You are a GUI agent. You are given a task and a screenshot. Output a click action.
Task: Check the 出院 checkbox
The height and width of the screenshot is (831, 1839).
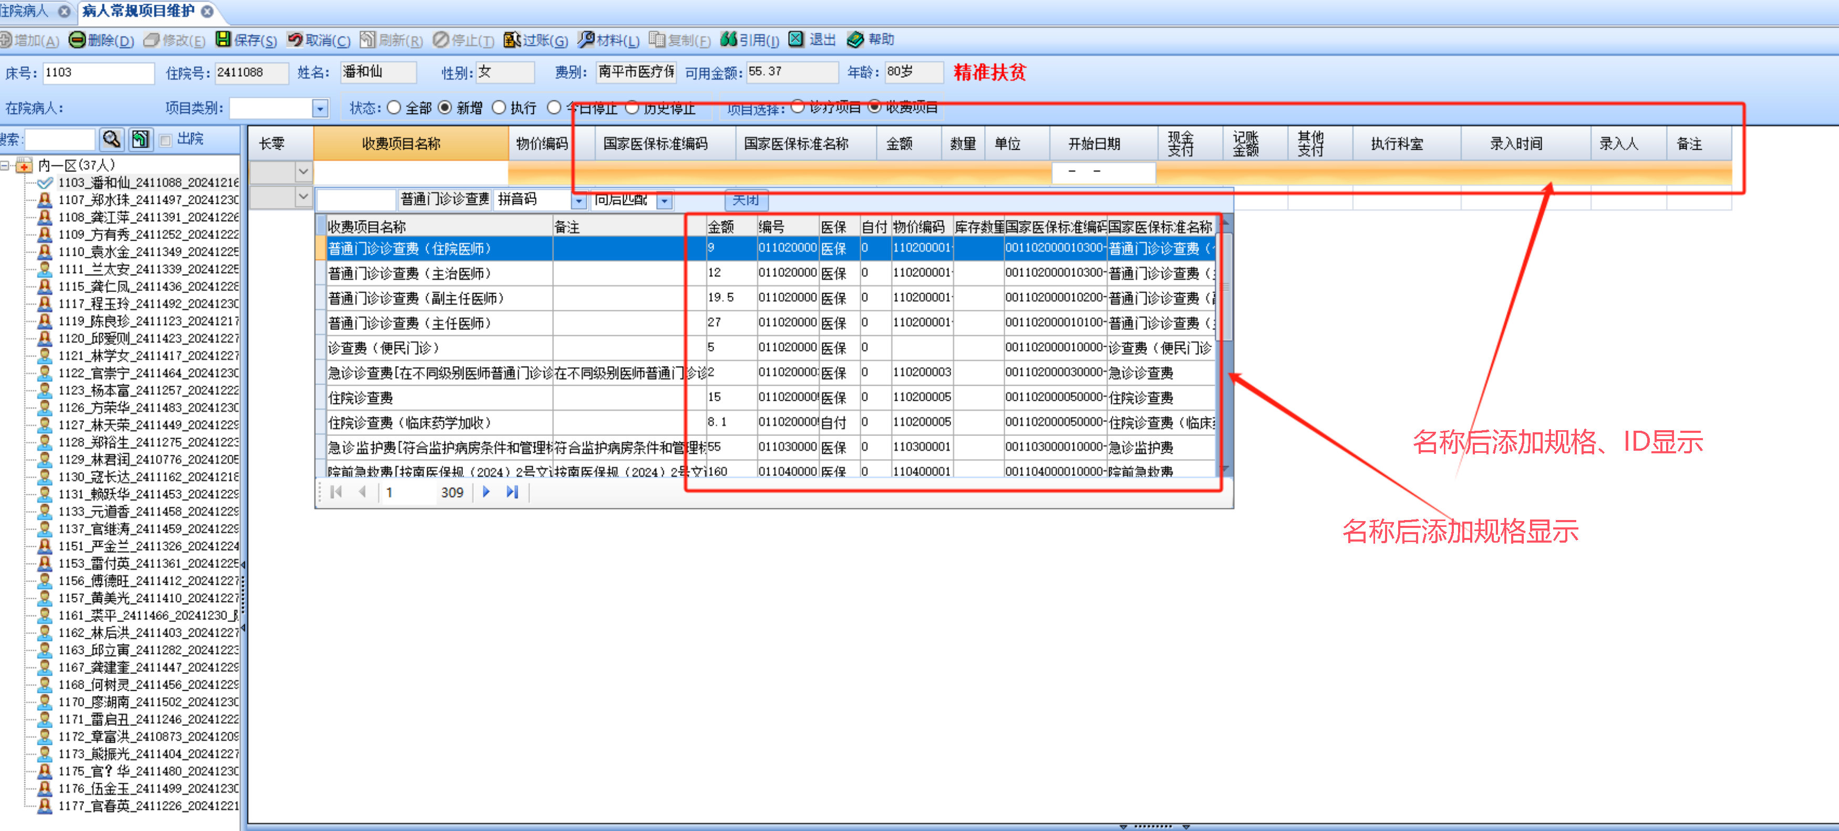click(166, 140)
